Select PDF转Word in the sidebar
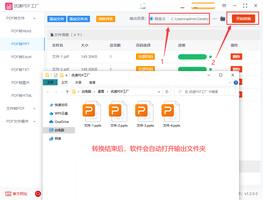 point(21,31)
